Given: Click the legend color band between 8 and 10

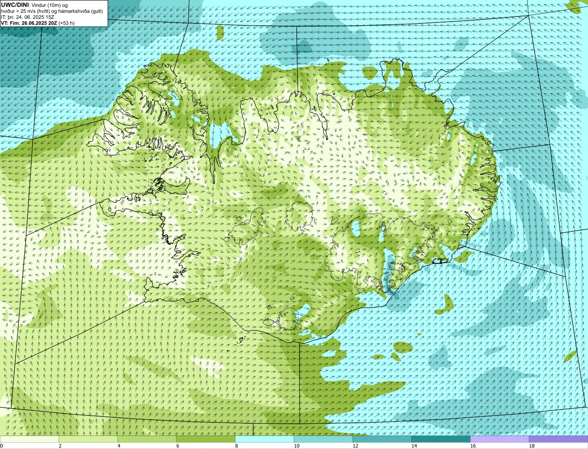Looking at the screenshot, I should tap(265, 439).
